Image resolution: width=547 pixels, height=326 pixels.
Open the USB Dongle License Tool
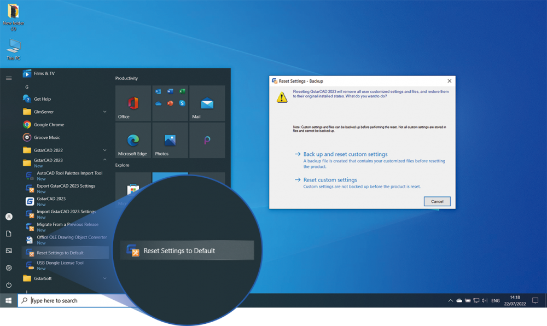coord(65,265)
